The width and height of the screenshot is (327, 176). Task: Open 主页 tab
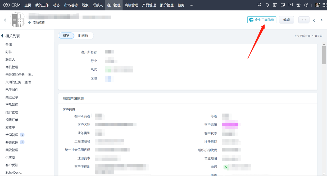coord(28,5)
